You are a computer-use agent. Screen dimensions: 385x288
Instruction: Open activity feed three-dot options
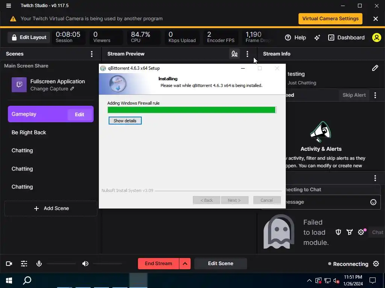coord(375,95)
